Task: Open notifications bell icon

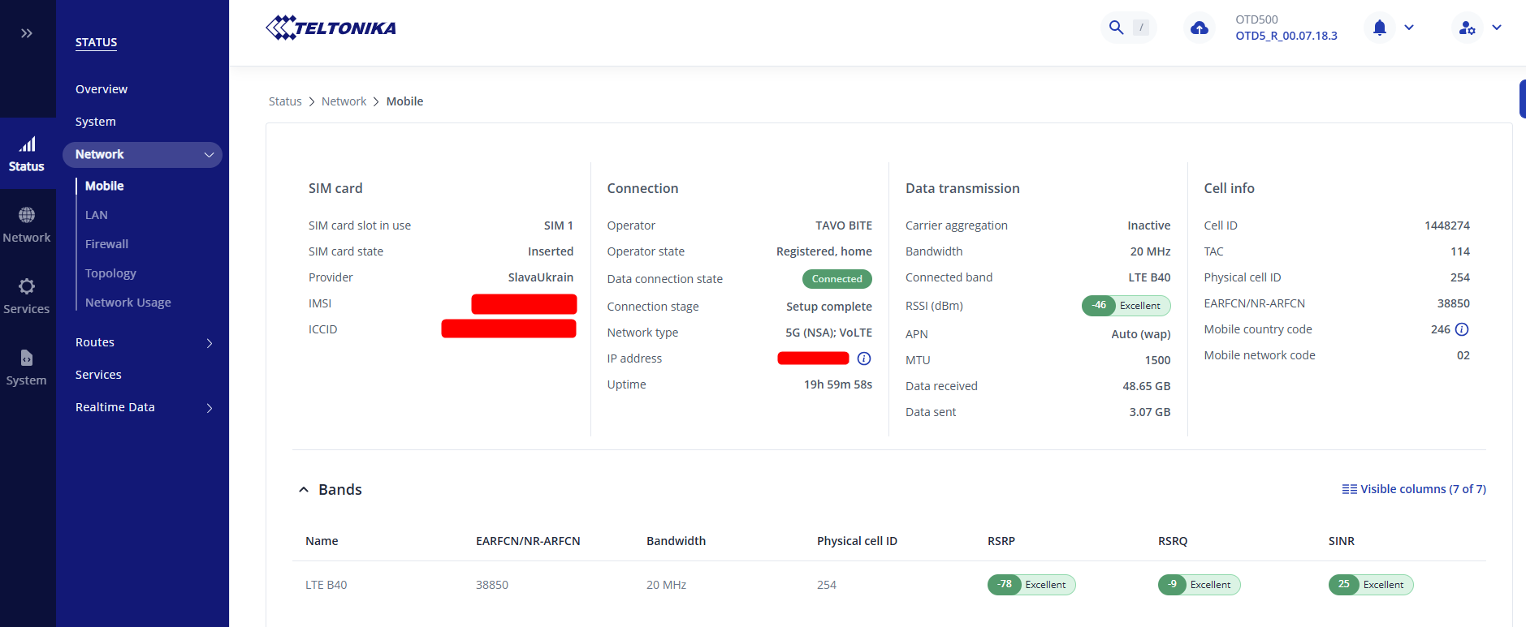Action: tap(1379, 28)
